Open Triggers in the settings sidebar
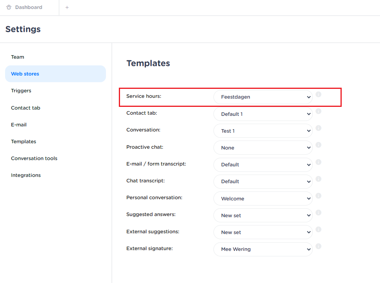The height and width of the screenshot is (283, 380). pos(21,90)
